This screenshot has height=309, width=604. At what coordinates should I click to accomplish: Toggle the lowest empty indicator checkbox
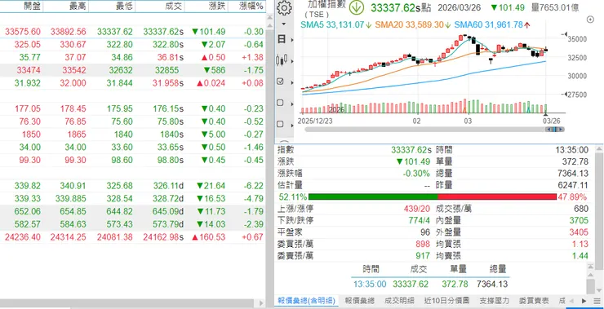click(x=281, y=124)
